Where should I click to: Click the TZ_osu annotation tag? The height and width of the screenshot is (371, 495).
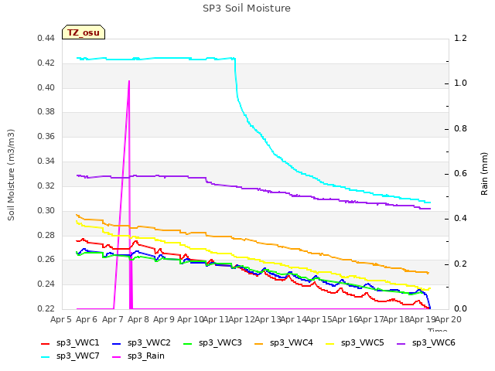(84, 32)
